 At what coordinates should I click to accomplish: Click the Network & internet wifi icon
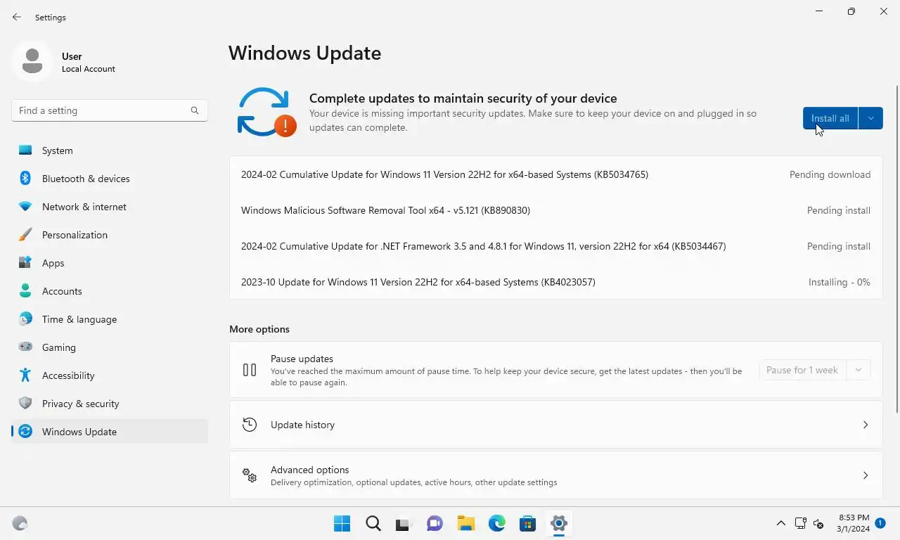pyautogui.click(x=25, y=207)
